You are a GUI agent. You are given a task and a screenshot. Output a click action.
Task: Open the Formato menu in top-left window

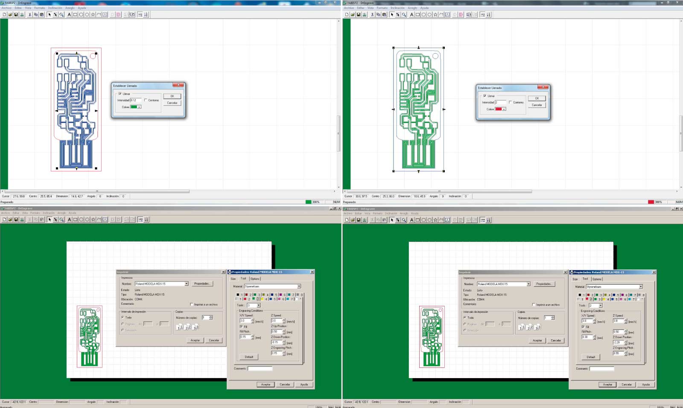pos(40,8)
